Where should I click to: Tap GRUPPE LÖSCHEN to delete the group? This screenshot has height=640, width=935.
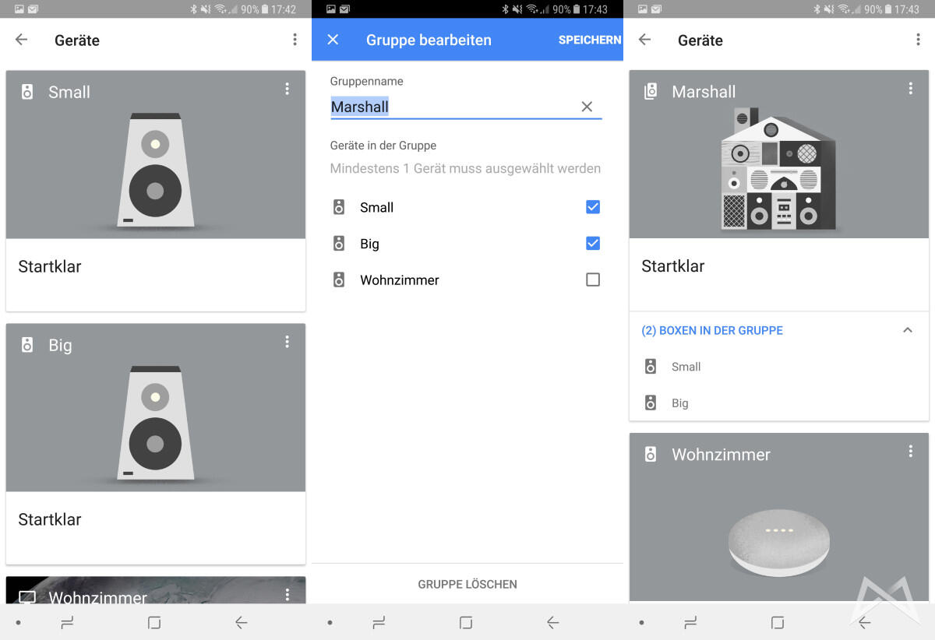coord(467,584)
